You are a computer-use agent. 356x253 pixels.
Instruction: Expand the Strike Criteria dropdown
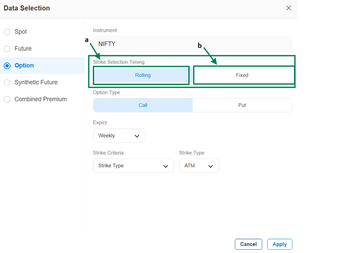[133, 166]
